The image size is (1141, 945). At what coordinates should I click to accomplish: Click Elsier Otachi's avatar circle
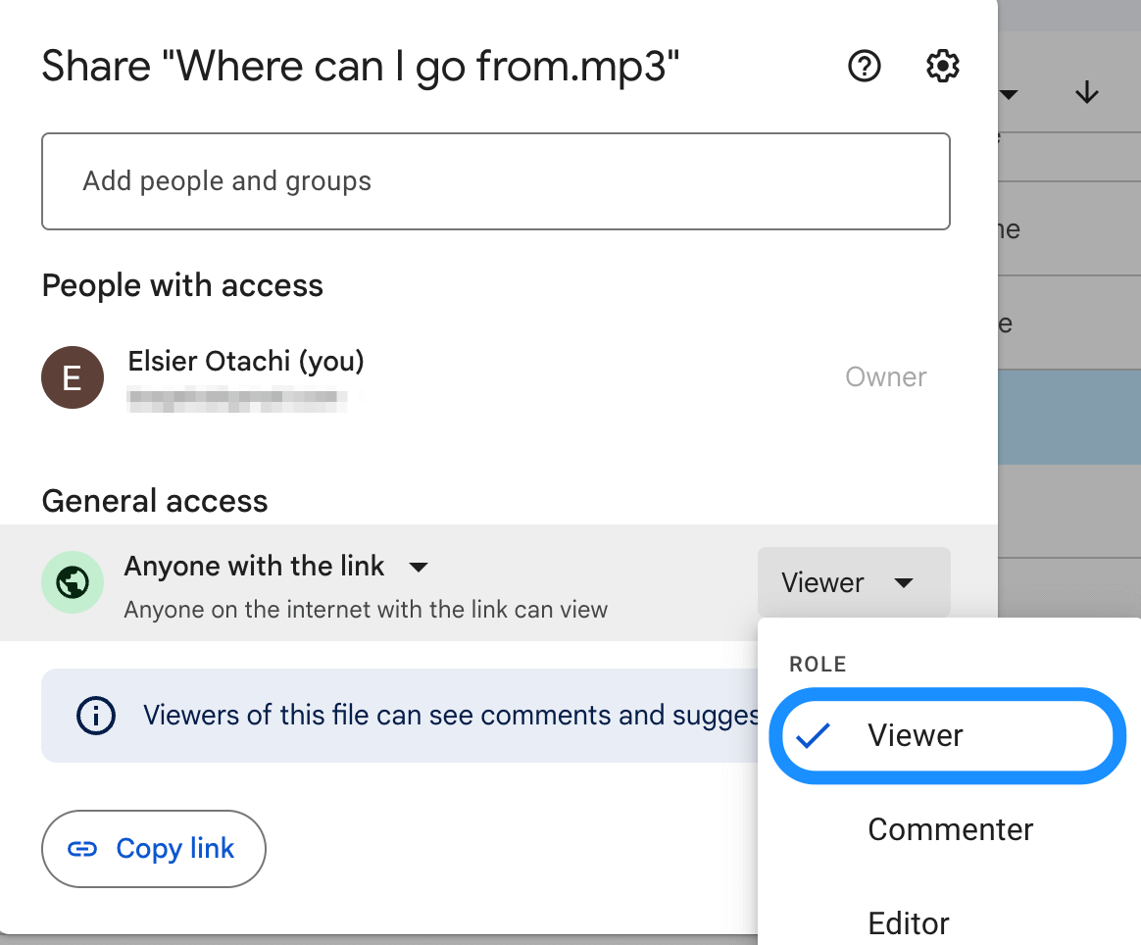click(73, 377)
